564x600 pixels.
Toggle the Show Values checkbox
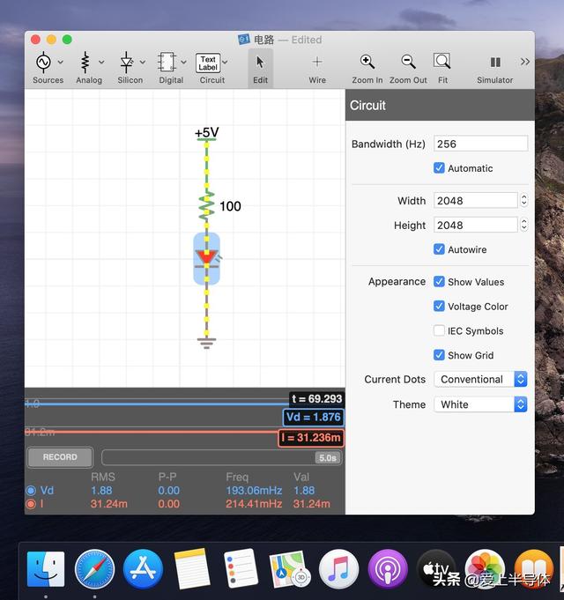coord(439,282)
